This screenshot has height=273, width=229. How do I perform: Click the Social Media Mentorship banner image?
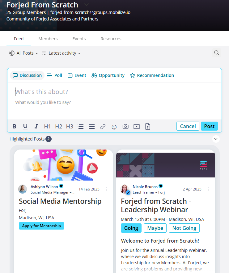(x=64, y=165)
